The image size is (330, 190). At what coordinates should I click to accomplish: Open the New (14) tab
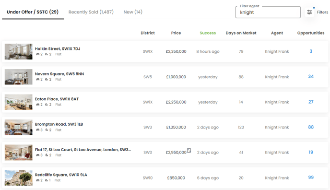pyautogui.click(x=133, y=12)
